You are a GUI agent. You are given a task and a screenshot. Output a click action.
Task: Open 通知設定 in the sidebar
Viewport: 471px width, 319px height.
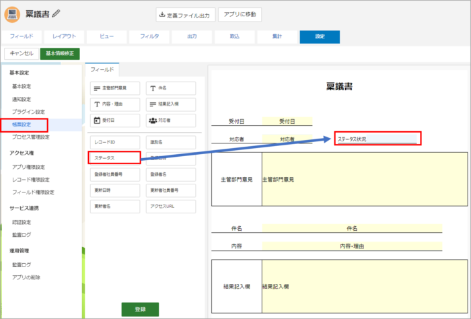tap(22, 99)
